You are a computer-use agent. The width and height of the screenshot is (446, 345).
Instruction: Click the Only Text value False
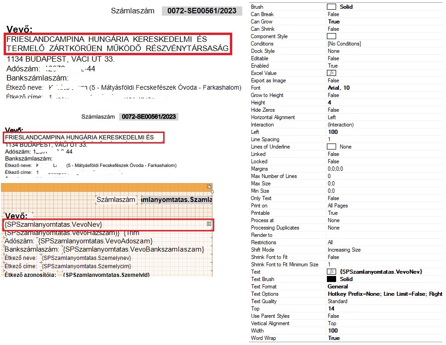click(333, 198)
